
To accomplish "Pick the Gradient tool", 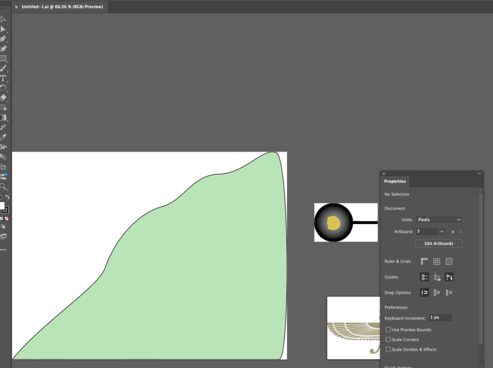I will (3, 118).
